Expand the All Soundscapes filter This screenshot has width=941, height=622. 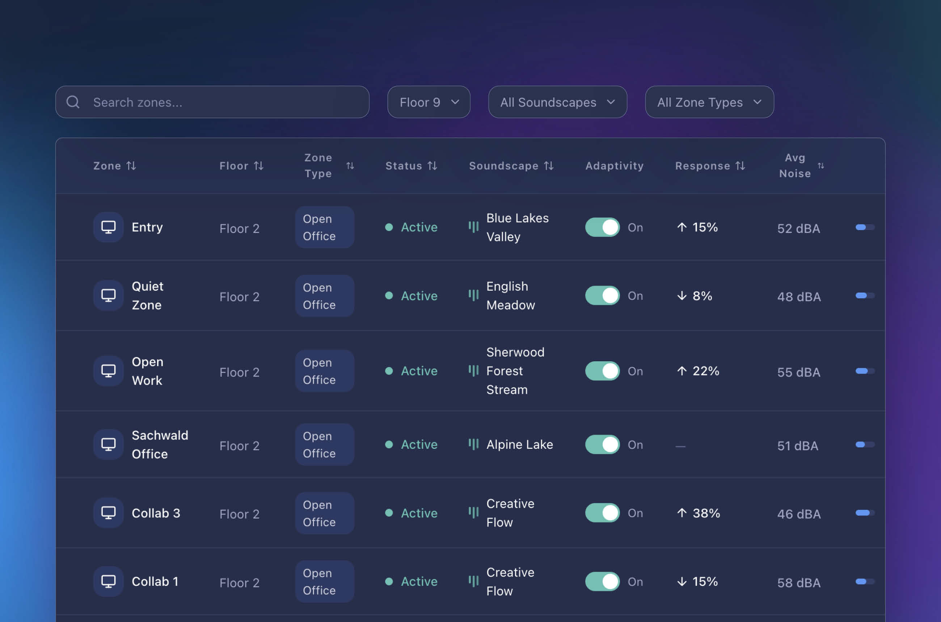point(557,102)
